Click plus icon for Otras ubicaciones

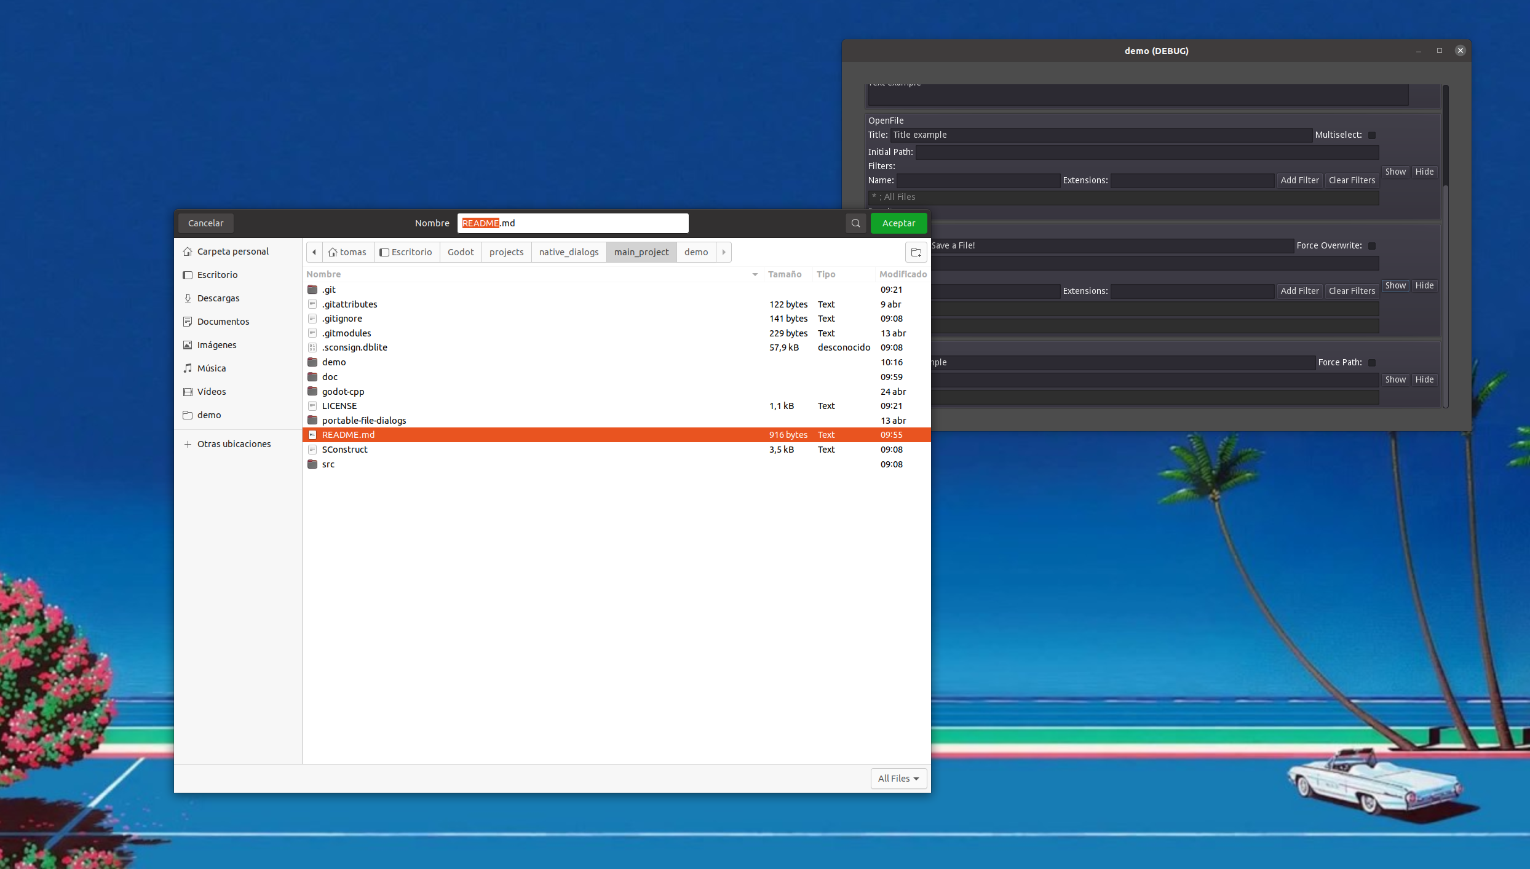188,444
